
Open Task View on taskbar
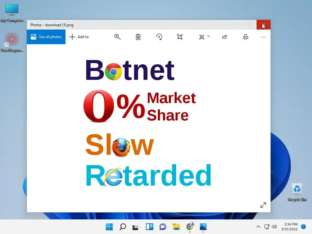[136, 227]
